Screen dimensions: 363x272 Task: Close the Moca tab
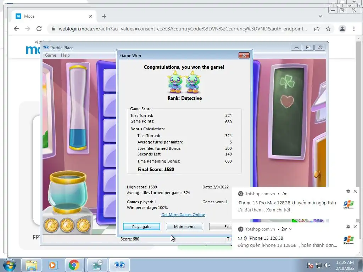click(91, 16)
